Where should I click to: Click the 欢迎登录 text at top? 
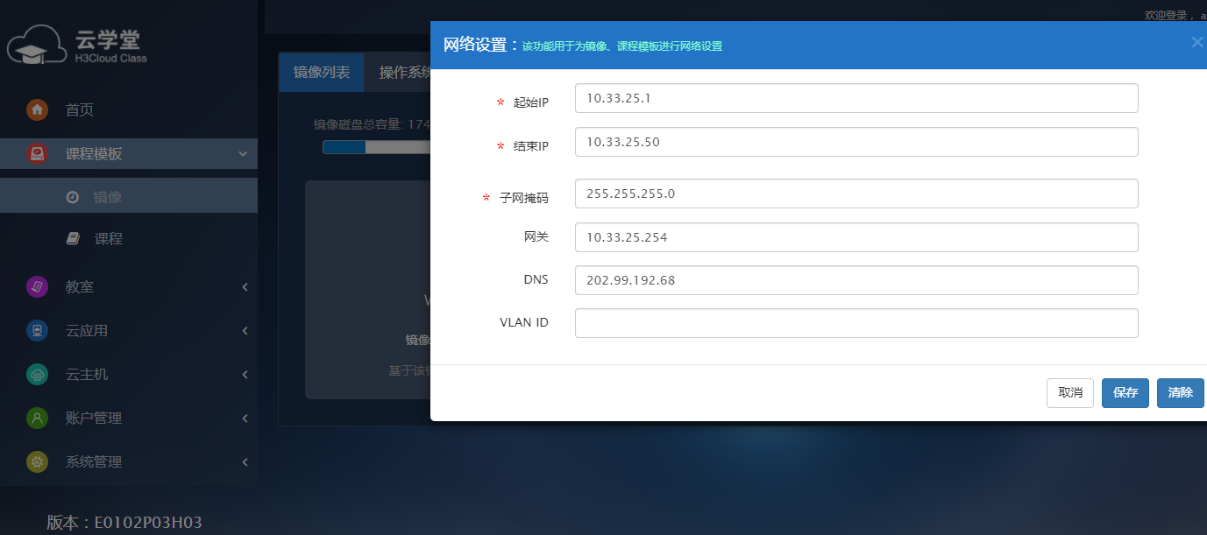[1168, 15]
